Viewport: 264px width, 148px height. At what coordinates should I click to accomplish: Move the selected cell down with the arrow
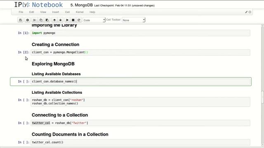pyautogui.click(x=61, y=20)
